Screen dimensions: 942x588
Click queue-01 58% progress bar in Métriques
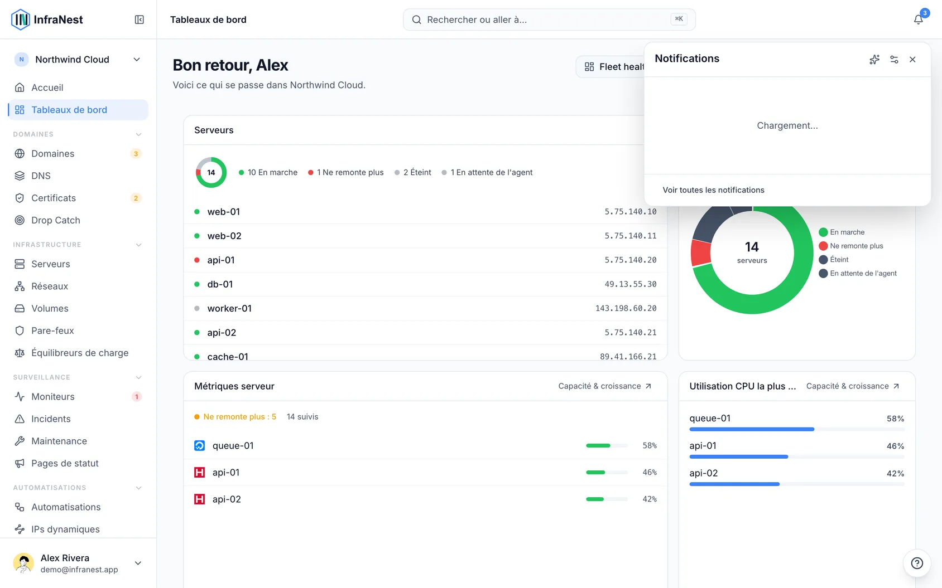(x=607, y=445)
